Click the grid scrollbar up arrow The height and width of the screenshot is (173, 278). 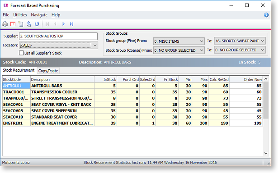(266, 79)
